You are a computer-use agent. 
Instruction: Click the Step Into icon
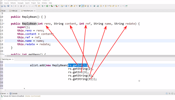(27, 6)
